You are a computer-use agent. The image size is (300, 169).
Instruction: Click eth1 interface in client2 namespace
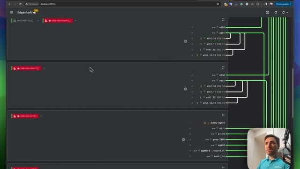222,81
